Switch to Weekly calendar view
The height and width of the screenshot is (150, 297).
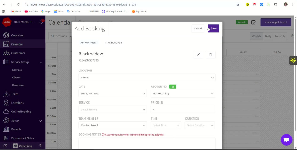pyautogui.click(x=256, y=36)
